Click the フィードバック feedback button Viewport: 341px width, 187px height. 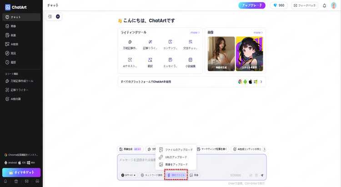pos(305,5)
